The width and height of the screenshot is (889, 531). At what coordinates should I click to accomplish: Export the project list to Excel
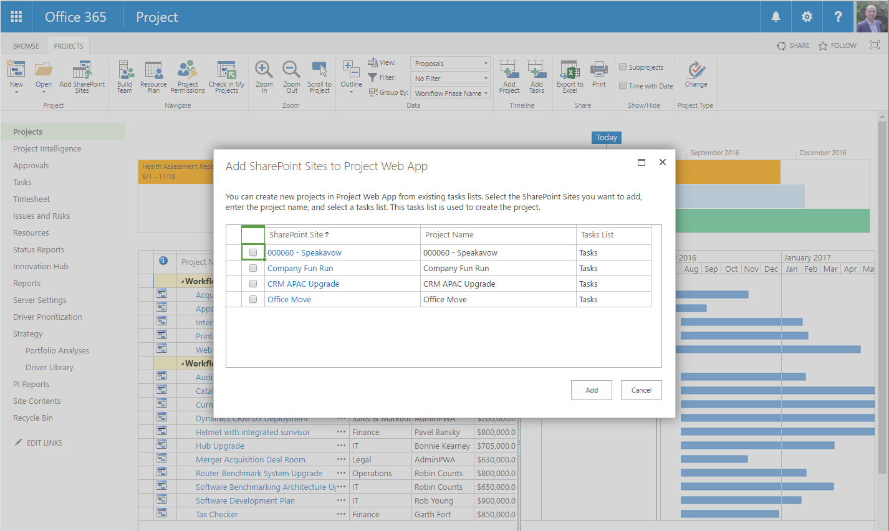point(569,76)
